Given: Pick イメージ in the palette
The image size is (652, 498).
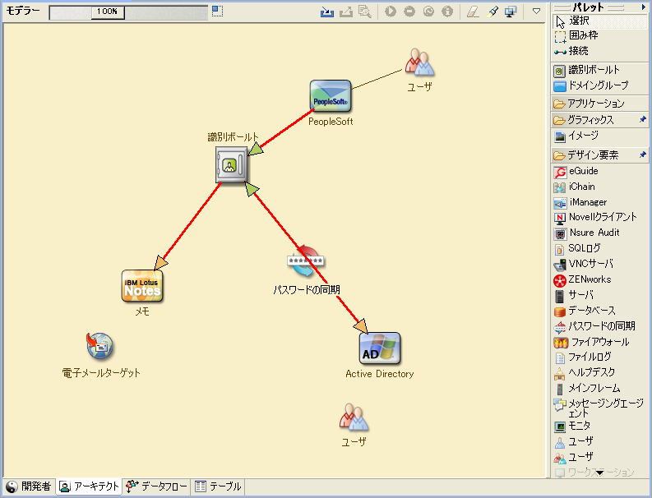Looking at the screenshot, I should click(x=600, y=136).
